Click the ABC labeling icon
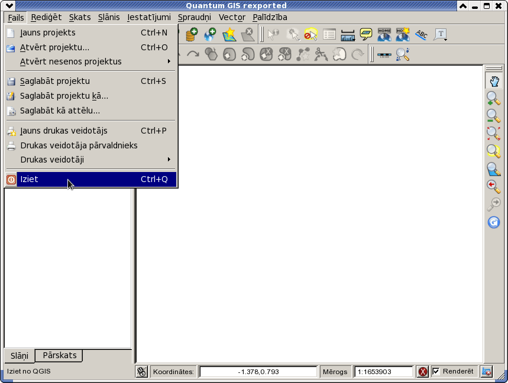Screen dimensions: 508x383 422,34
